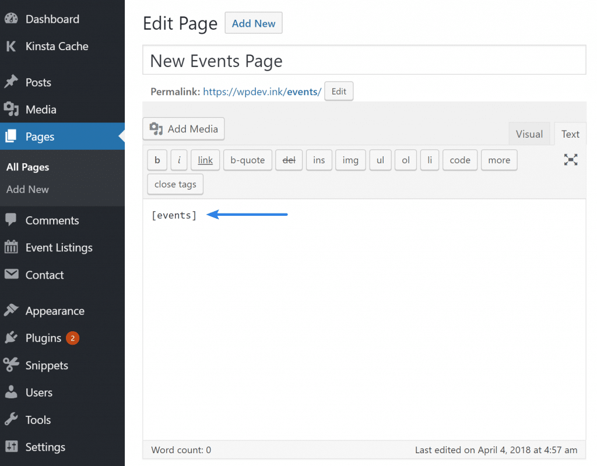The height and width of the screenshot is (466, 597).
Task: Open Tools via wrench icon
Action: pyautogui.click(x=12, y=419)
